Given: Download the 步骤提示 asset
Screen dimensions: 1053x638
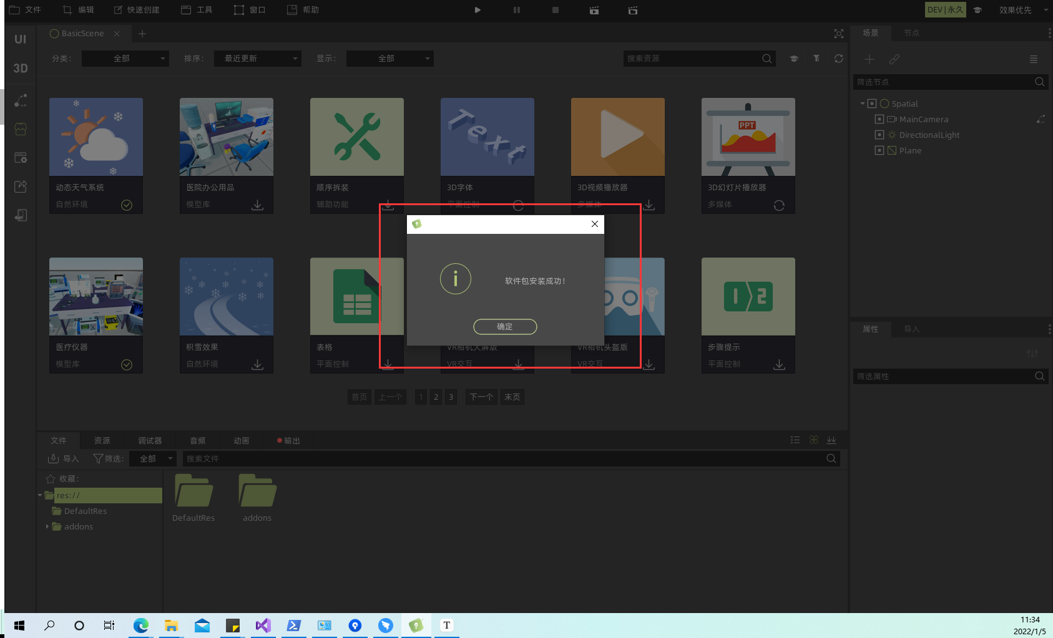Looking at the screenshot, I should [779, 365].
